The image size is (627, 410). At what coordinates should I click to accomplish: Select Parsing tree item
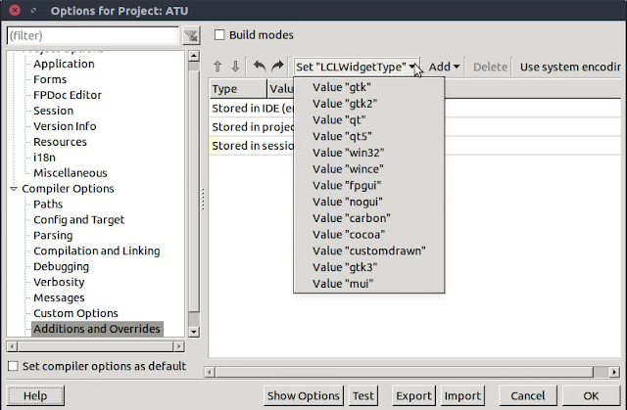pos(53,235)
